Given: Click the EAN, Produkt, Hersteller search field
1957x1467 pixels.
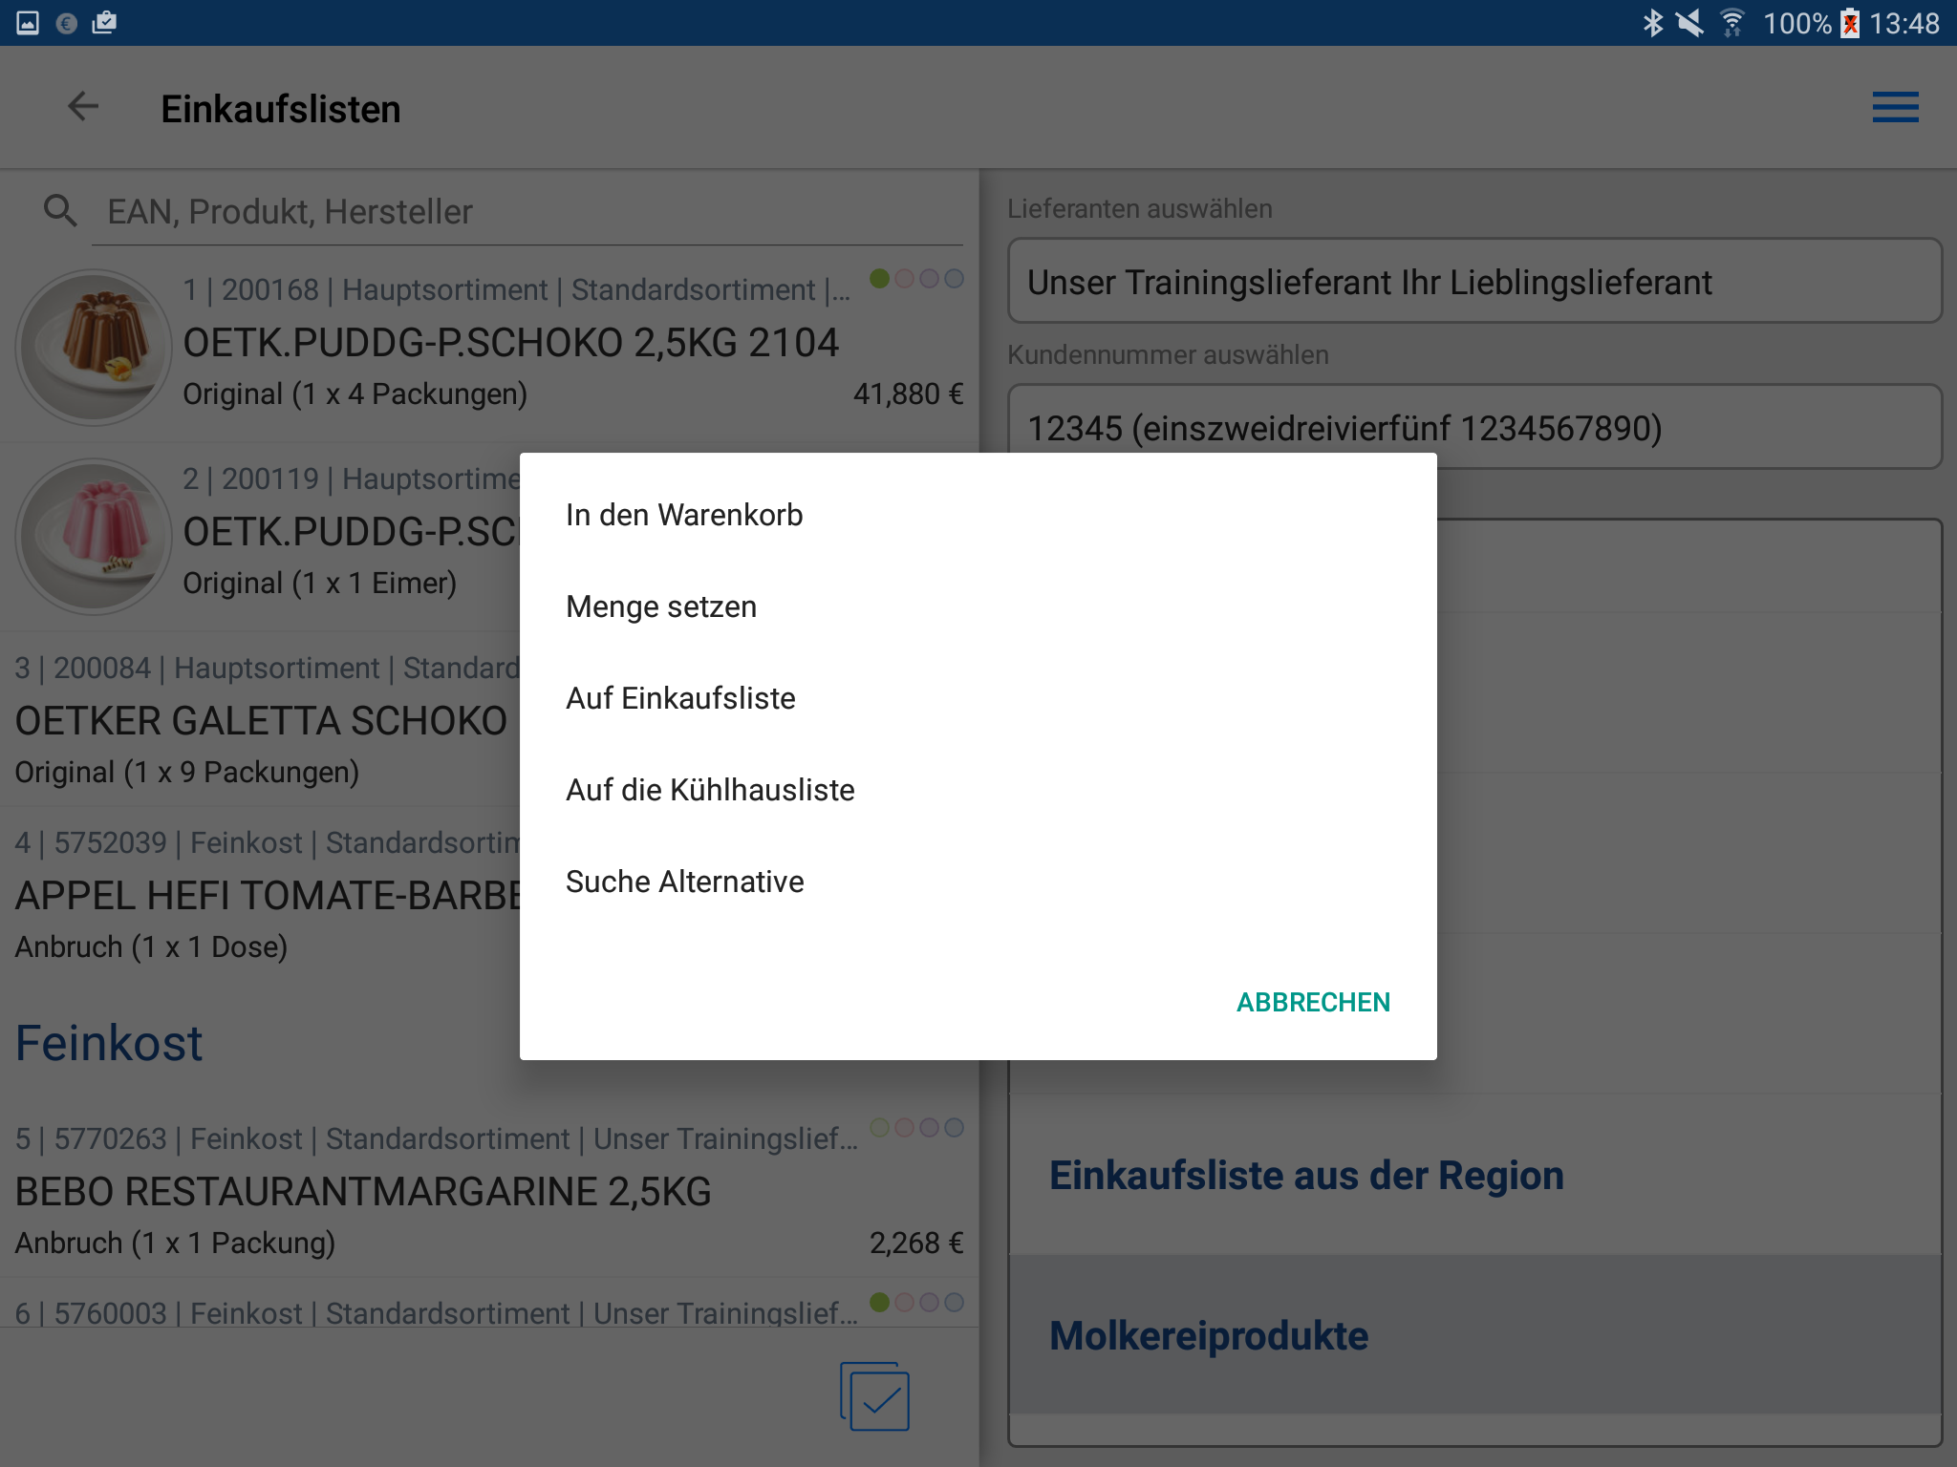Looking at the screenshot, I should pyautogui.click(x=526, y=212).
